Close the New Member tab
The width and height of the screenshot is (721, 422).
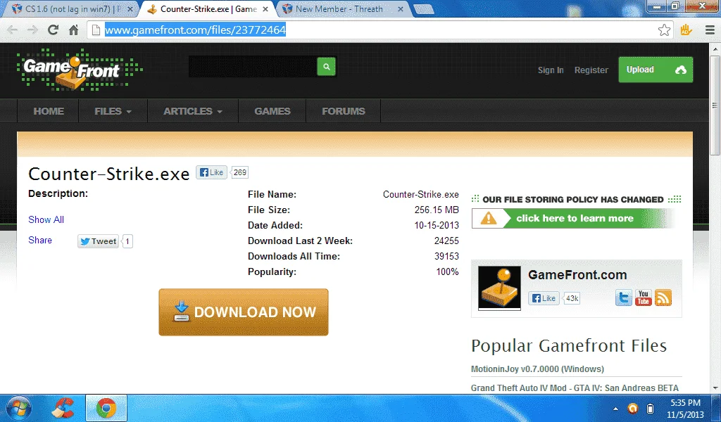click(x=401, y=8)
